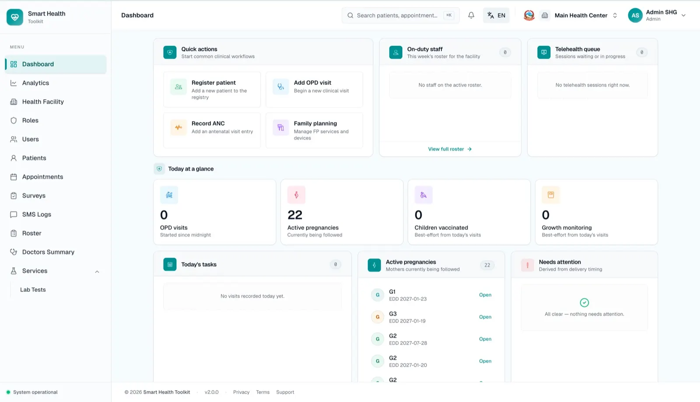Click the Register patient card
The height and width of the screenshot is (402, 700).
(212, 90)
